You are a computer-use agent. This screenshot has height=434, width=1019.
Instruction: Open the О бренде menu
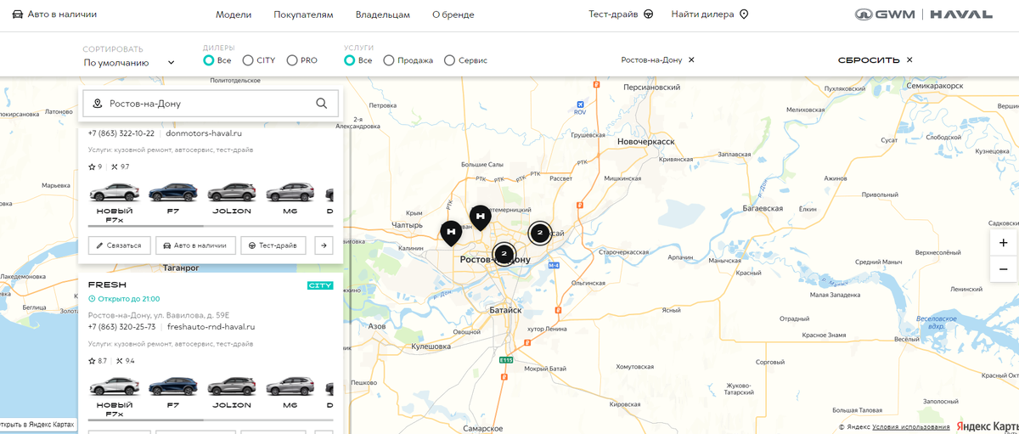(x=453, y=14)
